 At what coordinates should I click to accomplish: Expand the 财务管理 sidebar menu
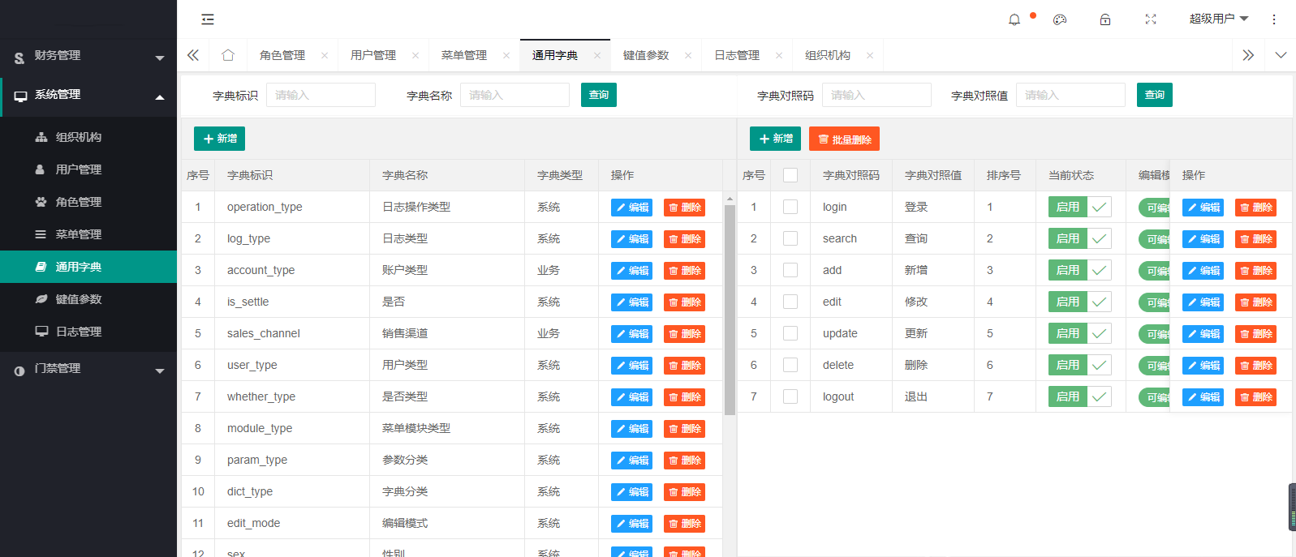[88, 56]
